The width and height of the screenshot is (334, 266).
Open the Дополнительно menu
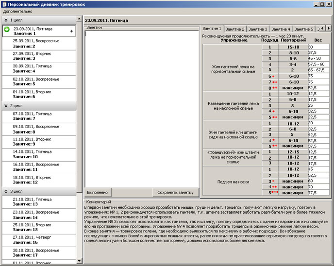click(x=17, y=11)
